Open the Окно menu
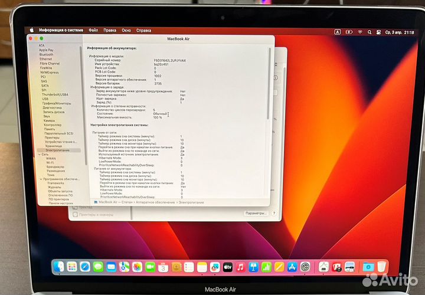This screenshot has width=425, height=295. [126, 30]
